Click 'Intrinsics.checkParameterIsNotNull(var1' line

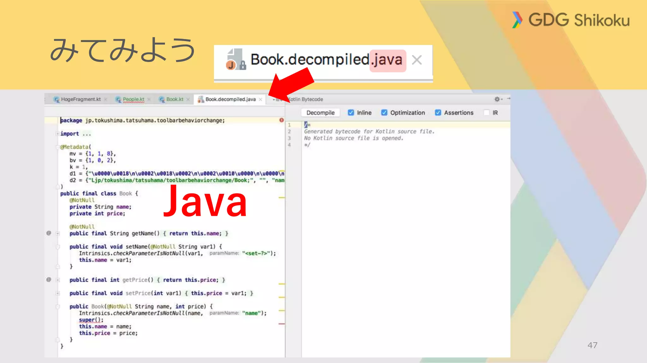(x=177, y=253)
